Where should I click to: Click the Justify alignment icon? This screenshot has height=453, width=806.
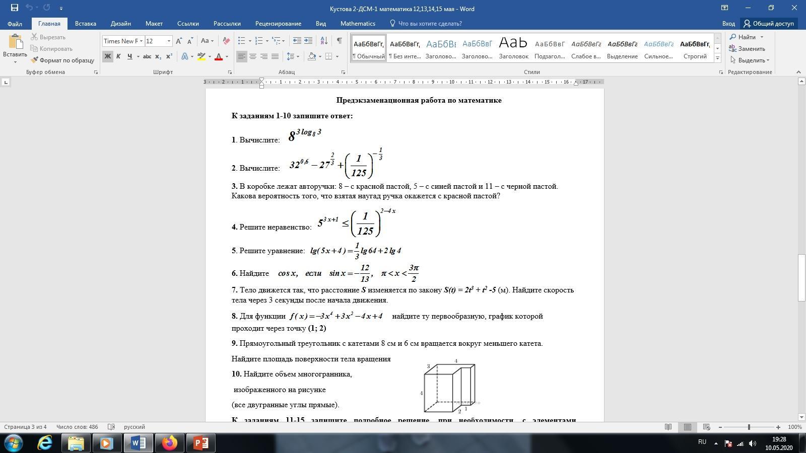click(x=275, y=56)
